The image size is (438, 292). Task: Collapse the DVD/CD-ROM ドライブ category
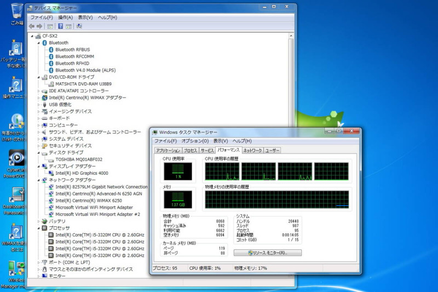point(38,77)
